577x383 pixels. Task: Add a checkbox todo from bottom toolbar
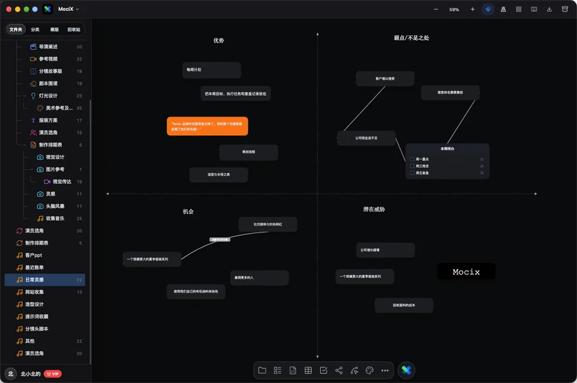[x=323, y=370]
